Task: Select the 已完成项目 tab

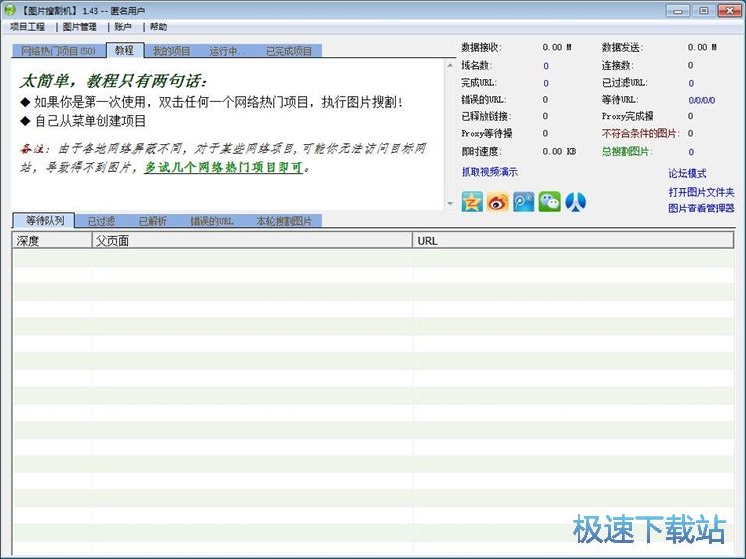Action: click(x=288, y=51)
